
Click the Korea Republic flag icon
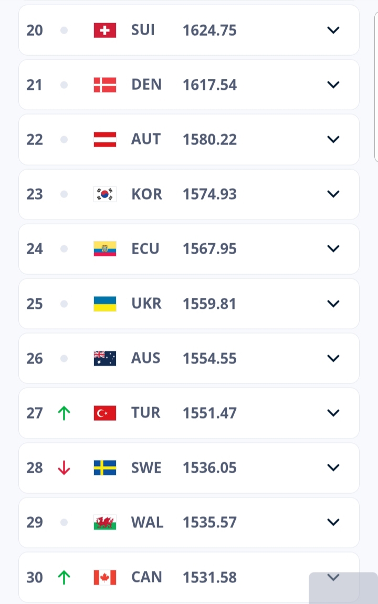click(x=105, y=194)
